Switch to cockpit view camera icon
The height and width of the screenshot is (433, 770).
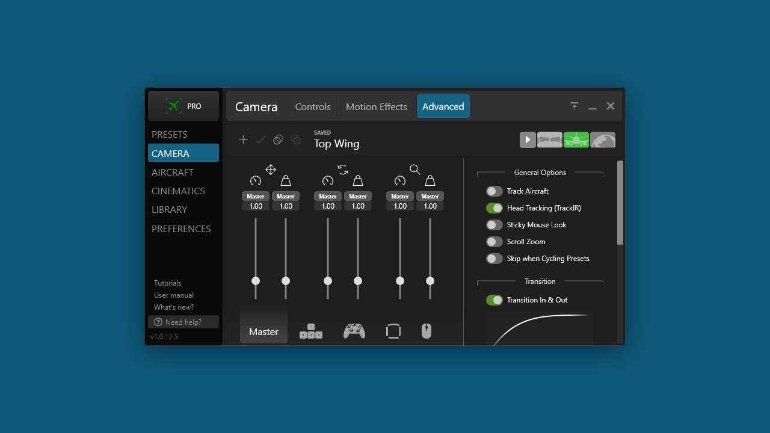[550, 140]
